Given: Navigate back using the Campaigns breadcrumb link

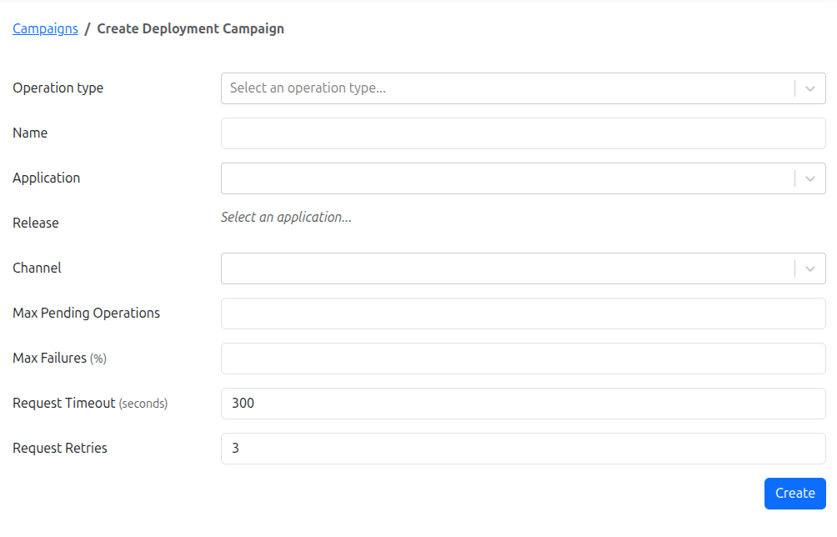Looking at the screenshot, I should point(45,28).
